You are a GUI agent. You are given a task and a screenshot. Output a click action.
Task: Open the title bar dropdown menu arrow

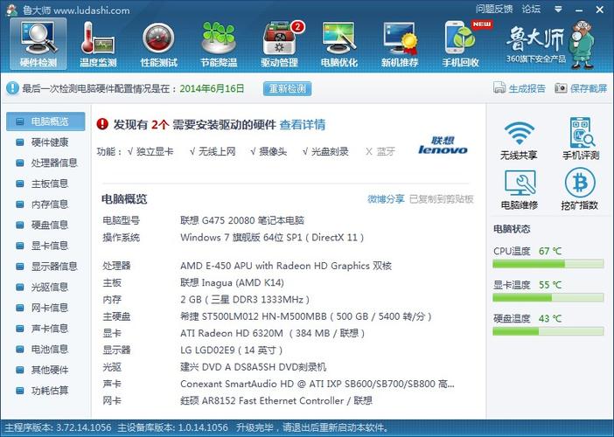(558, 10)
